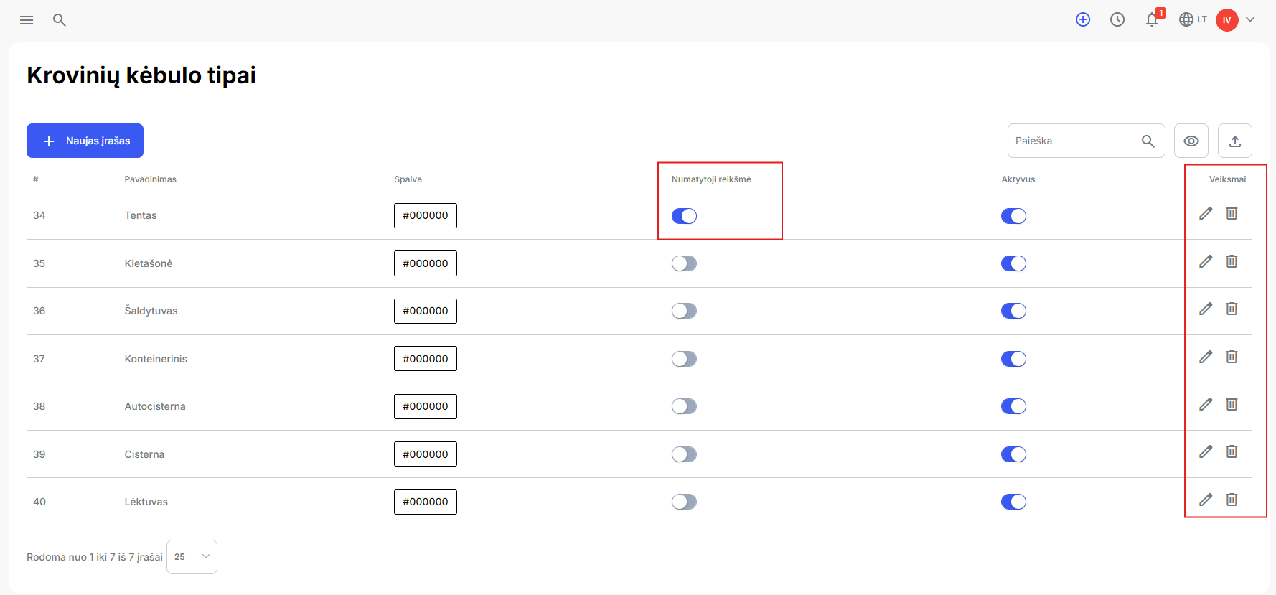Open the clock history icon

pyautogui.click(x=1117, y=19)
